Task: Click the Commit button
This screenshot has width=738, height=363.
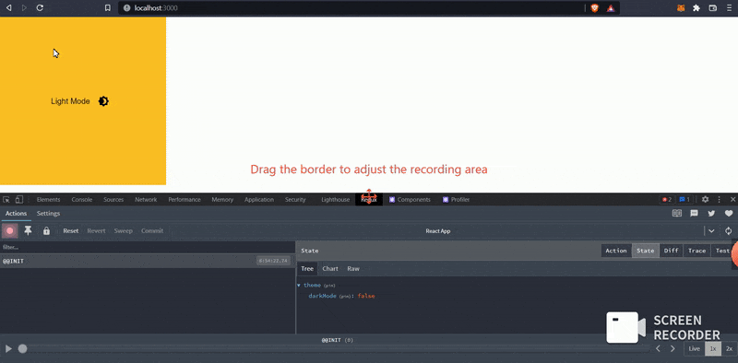Action: coord(152,231)
